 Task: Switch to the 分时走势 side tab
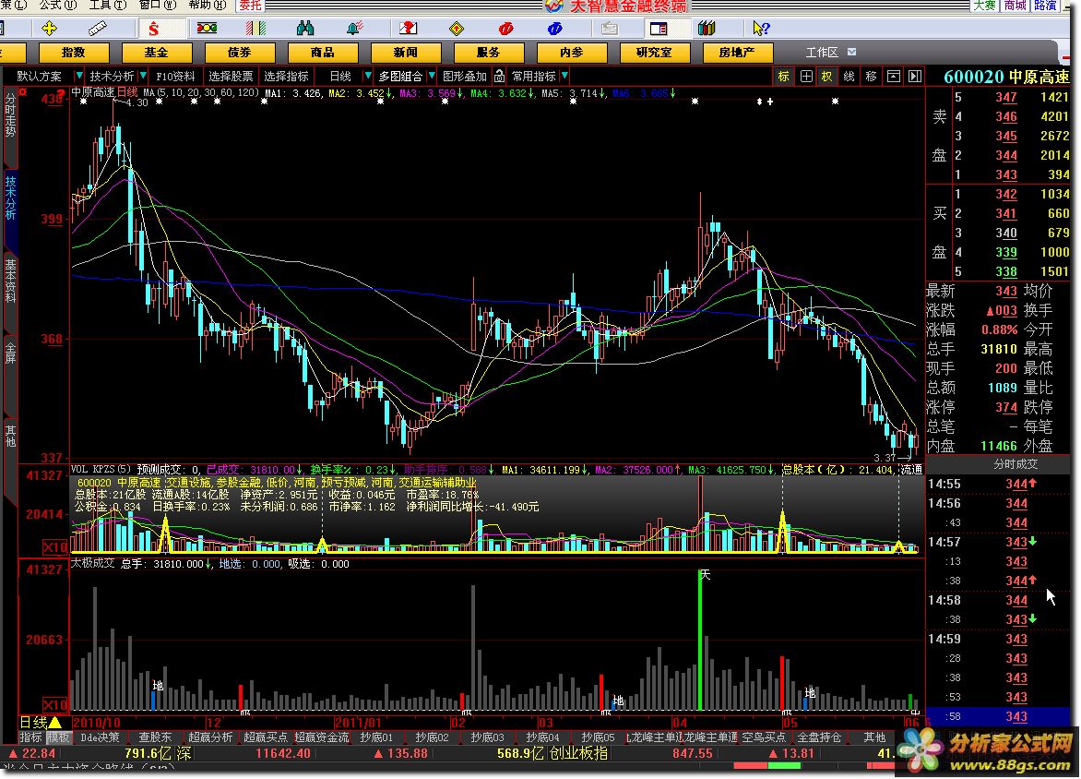[10, 114]
